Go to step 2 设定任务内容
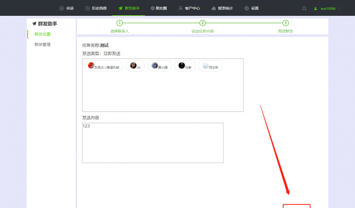Viewport: 355px width, 208px height. point(203,23)
